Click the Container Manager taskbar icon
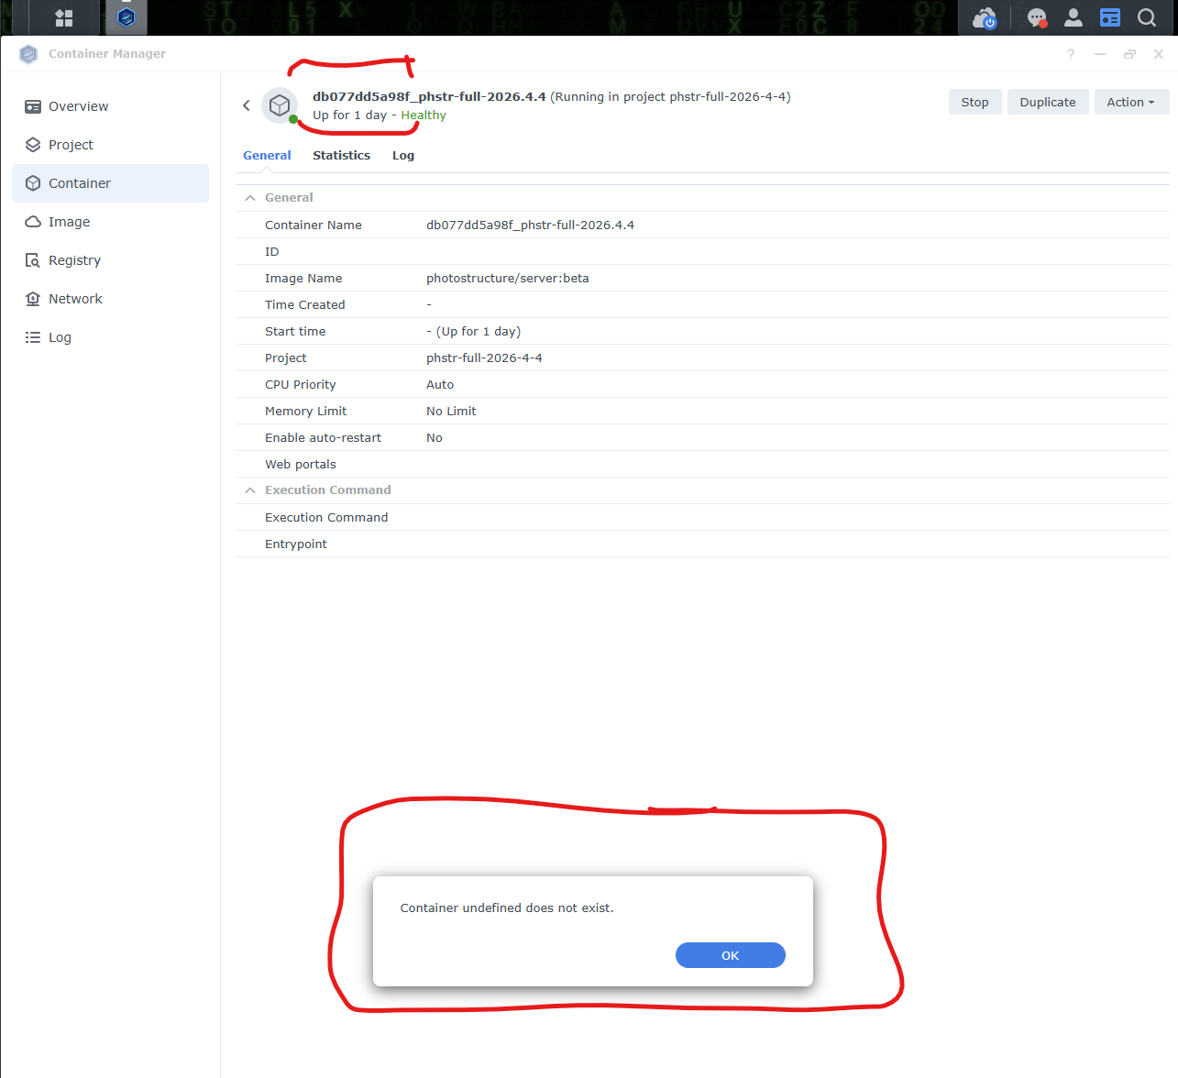Image resolution: width=1178 pixels, height=1078 pixels. pyautogui.click(x=127, y=18)
